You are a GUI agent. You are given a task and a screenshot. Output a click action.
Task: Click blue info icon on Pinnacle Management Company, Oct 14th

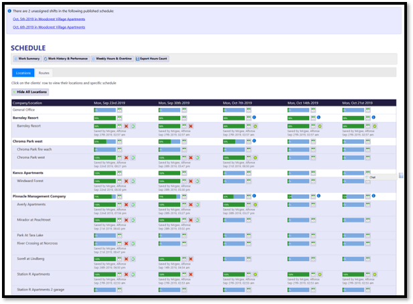coord(319,196)
